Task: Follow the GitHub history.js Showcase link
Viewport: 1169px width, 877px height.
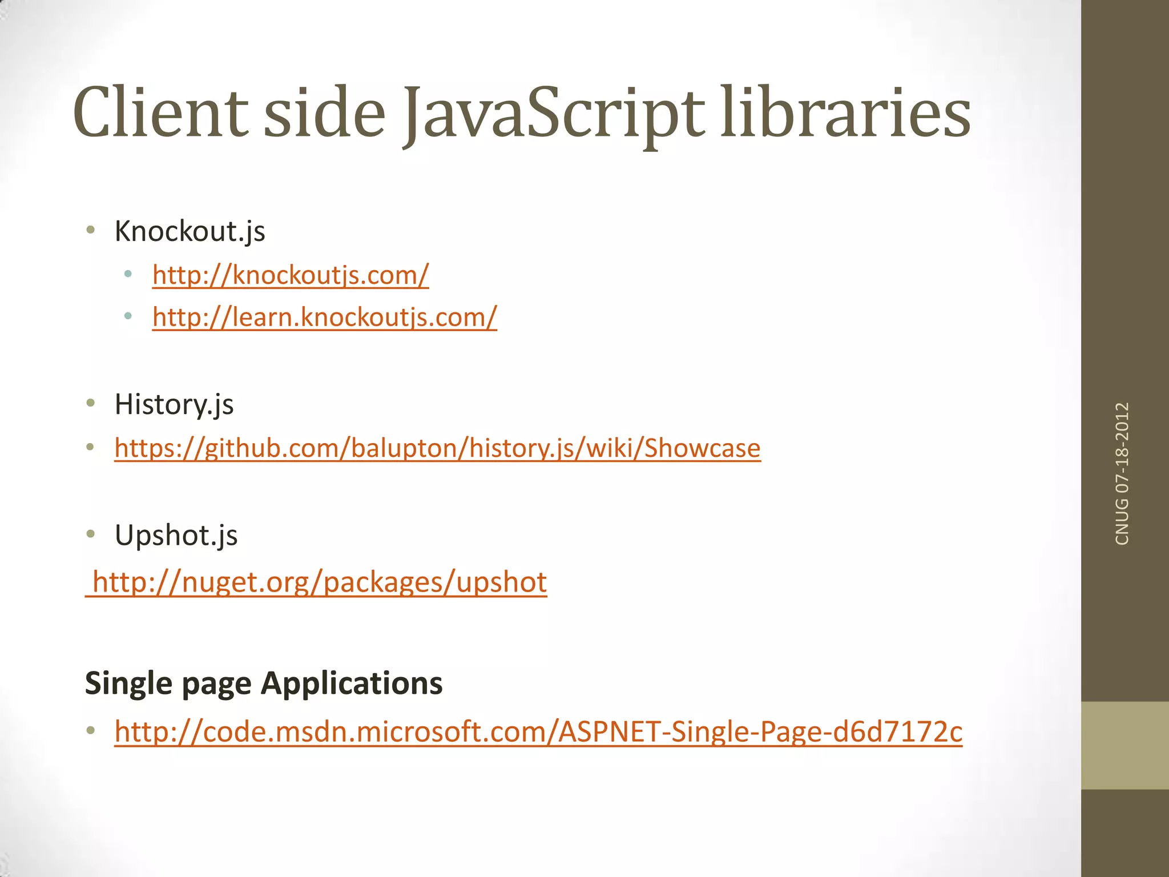Action: pyautogui.click(x=437, y=448)
